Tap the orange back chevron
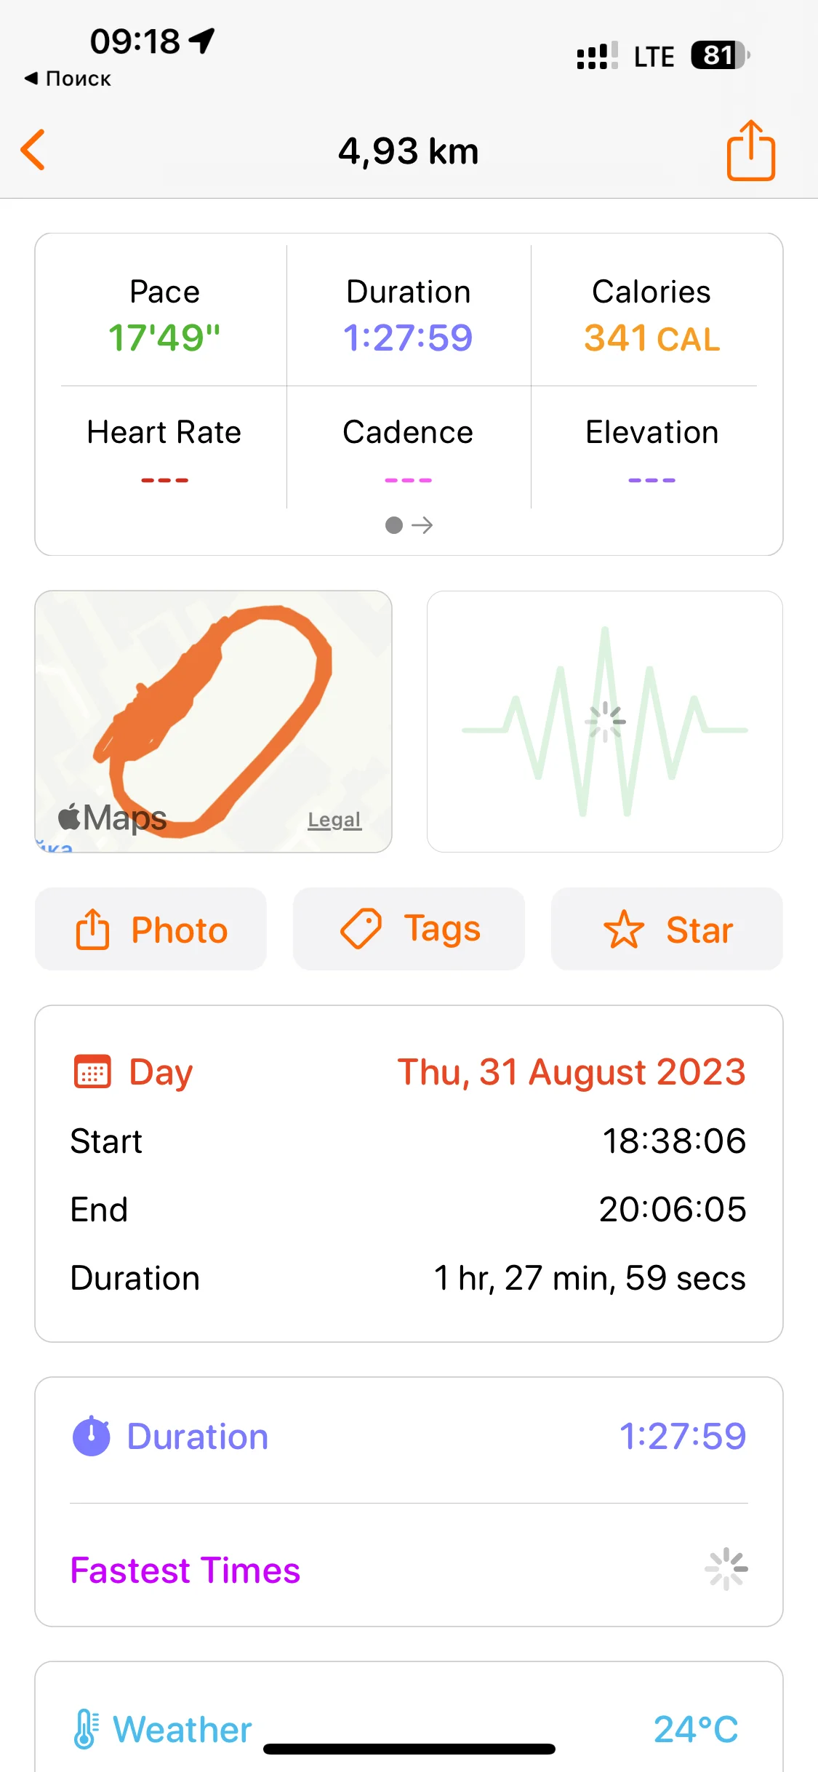The image size is (818, 1772). point(33,151)
